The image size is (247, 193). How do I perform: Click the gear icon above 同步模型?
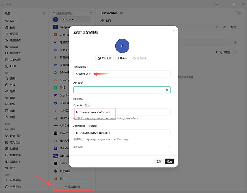click(x=235, y=42)
